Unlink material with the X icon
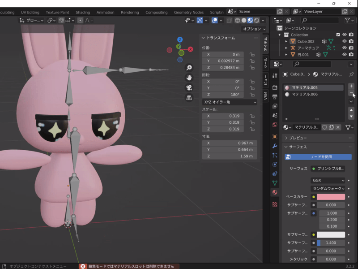 point(338,127)
